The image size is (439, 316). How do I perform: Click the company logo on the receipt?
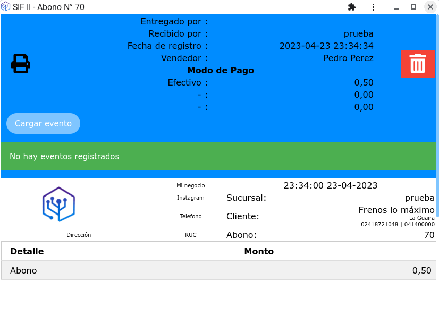click(59, 203)
